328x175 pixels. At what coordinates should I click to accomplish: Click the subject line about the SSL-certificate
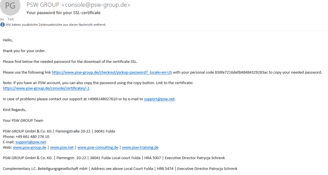click(x=63, y=13)
